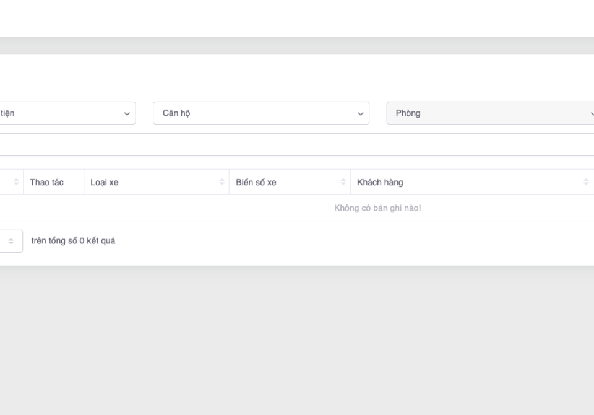Click the empty gray area below the table

coord(297,341)
